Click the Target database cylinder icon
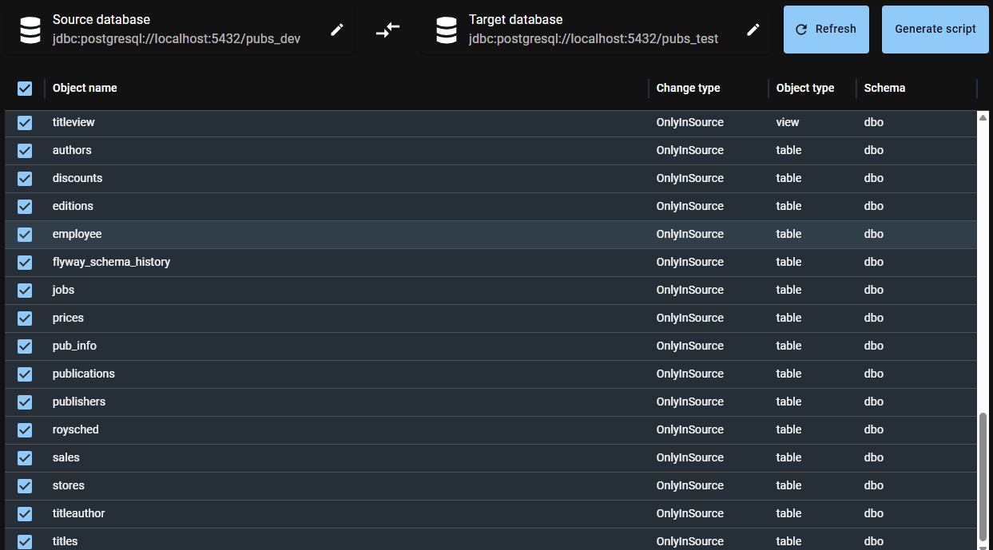Screen dimensions: 993x550 pos(446,29)
